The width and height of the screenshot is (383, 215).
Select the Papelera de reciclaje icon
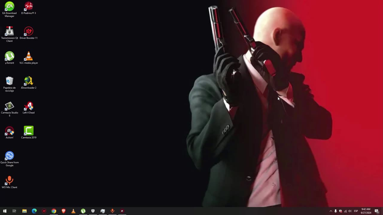point(9,84)
